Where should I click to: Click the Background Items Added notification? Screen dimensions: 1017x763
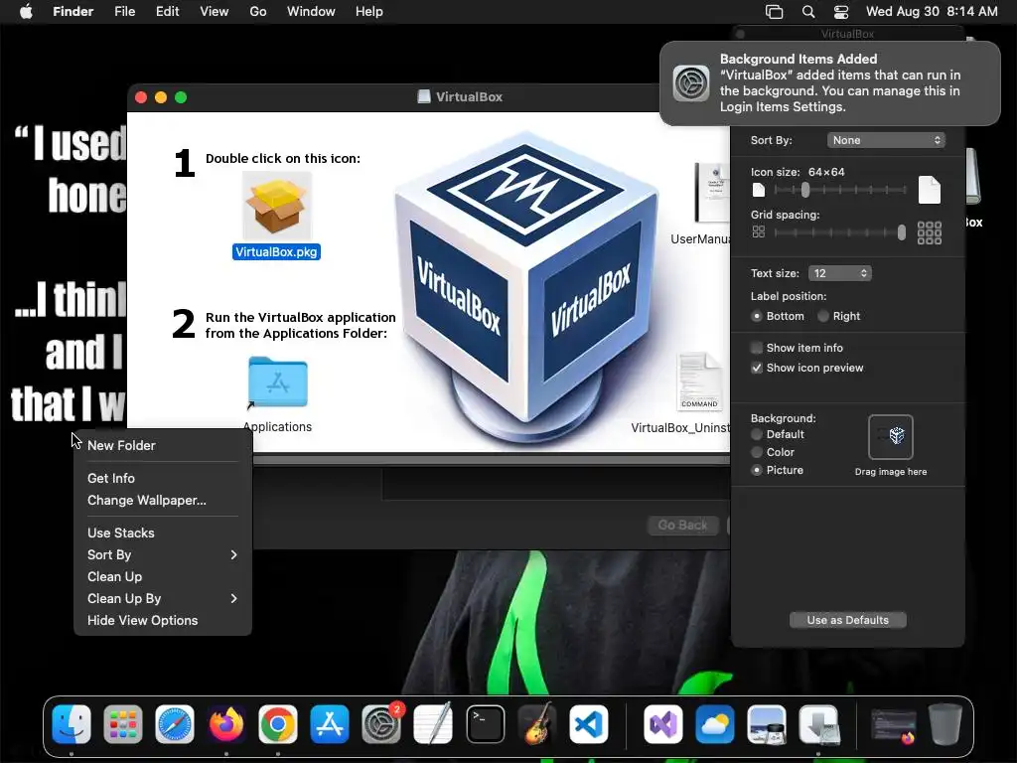pos(830,83)
